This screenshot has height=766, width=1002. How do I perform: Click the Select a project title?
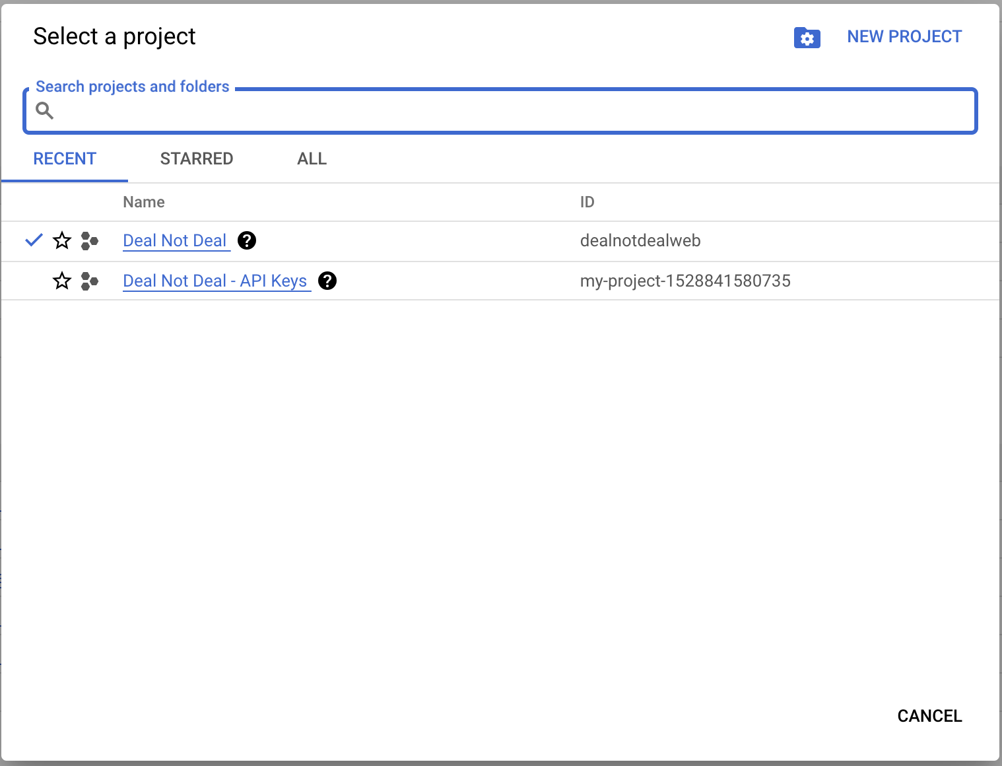coord(114,37)
